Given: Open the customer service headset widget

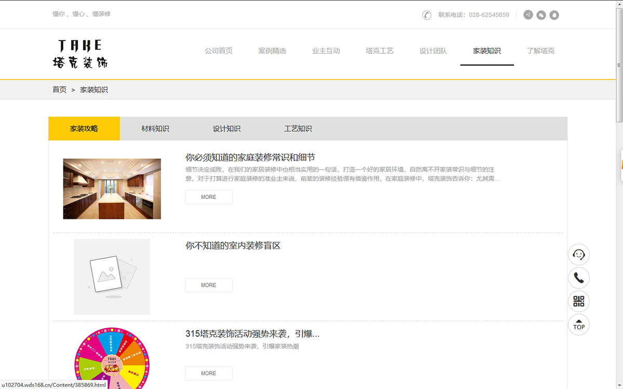Looking at the screenshot, I should [x=578, y=255].
